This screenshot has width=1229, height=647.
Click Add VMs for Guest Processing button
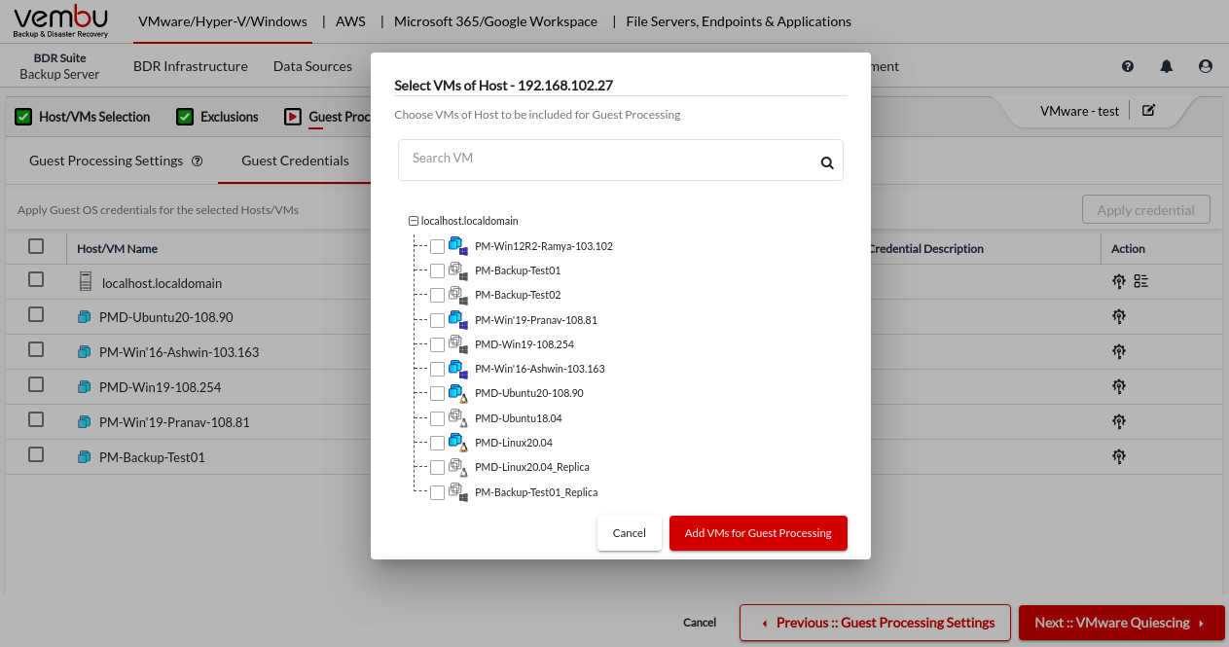pos(758,533)
